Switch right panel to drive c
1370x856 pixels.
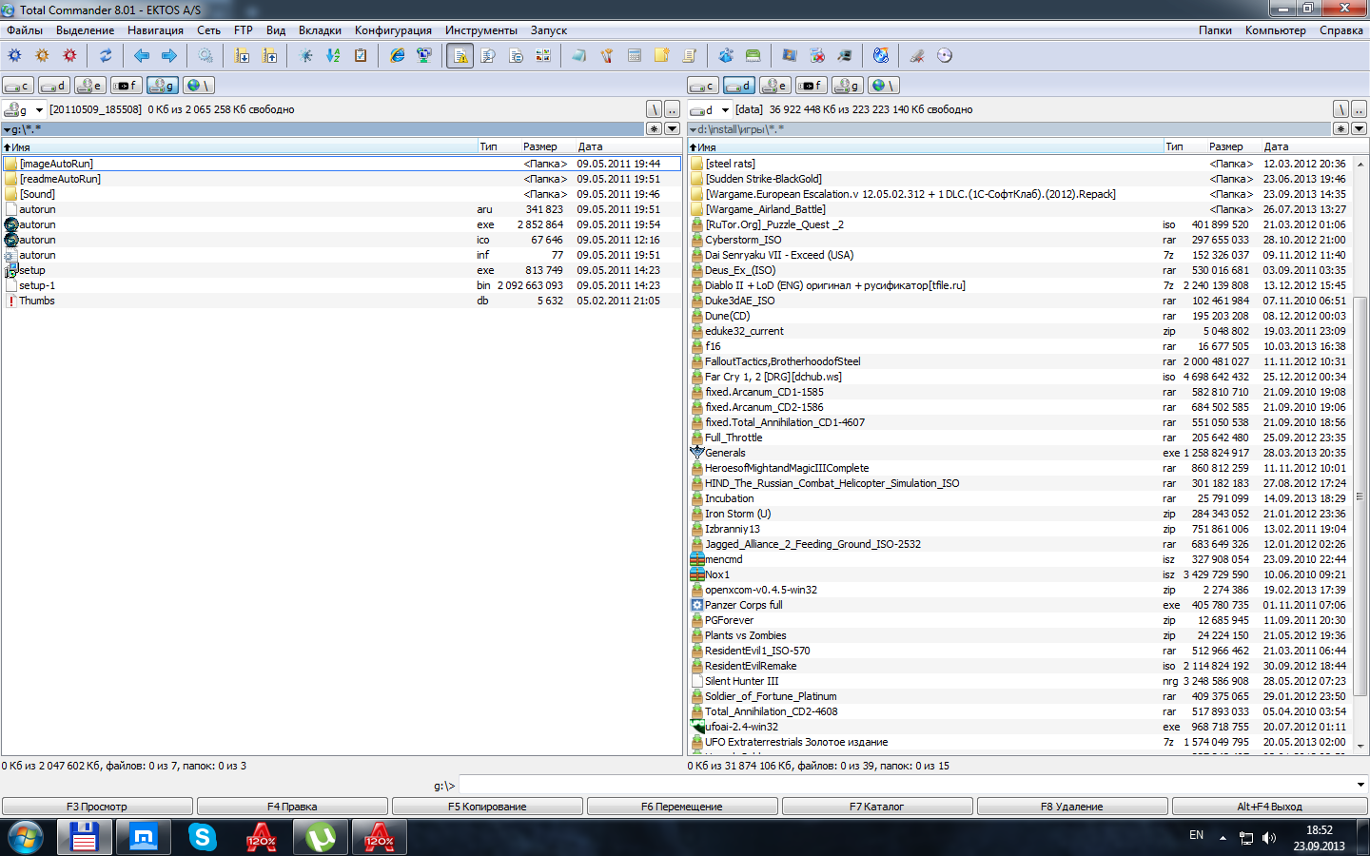point(703,86)
